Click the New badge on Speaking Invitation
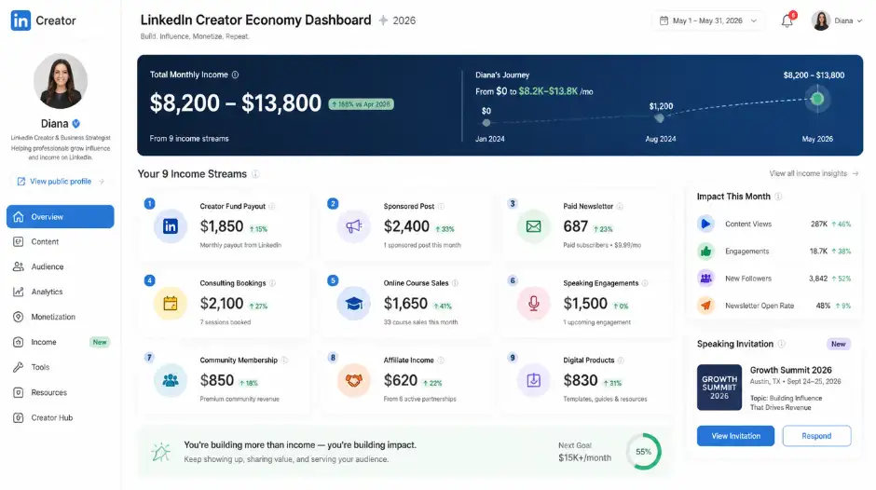 click(x=838, y=344)
